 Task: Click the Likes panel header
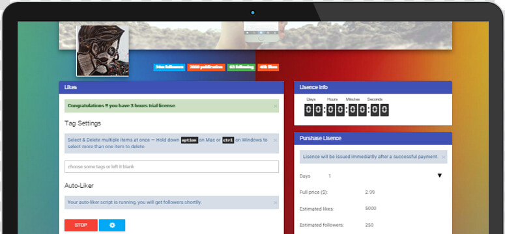(171, 87)
